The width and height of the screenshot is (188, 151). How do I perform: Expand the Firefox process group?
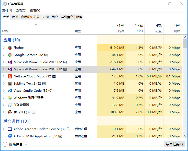[4, 48]
